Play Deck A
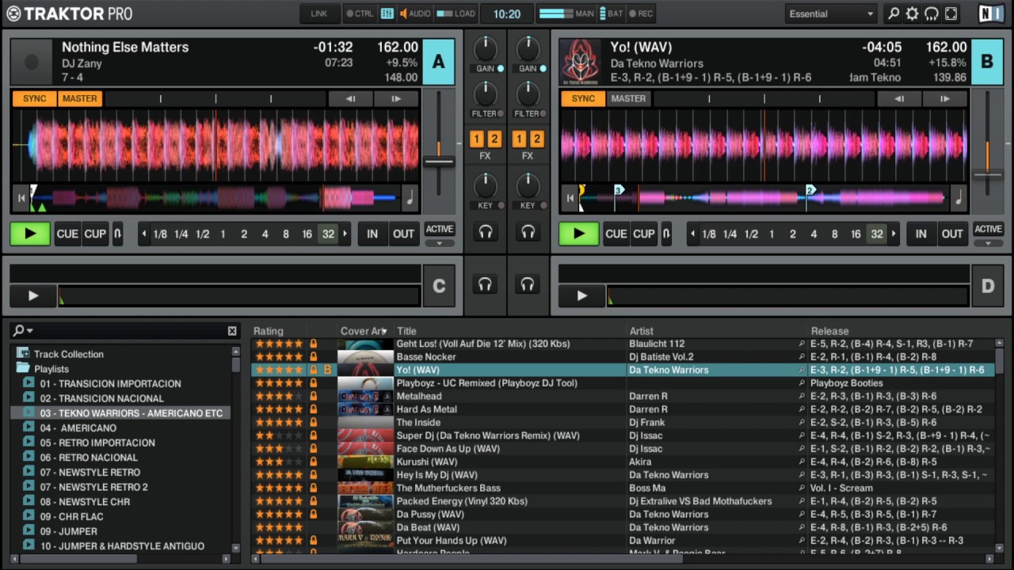 pos(30,234)
